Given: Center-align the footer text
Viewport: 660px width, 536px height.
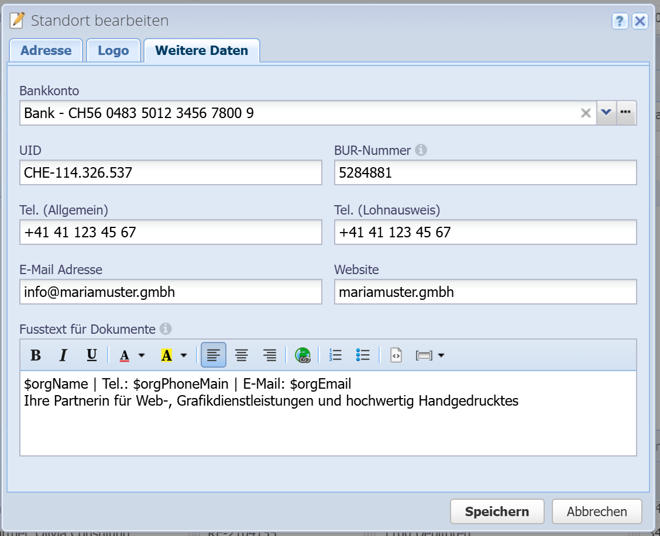Looking at the screenshot, I should point(242,355).
